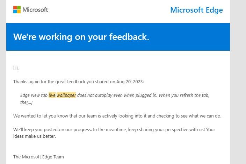The height and width of the screenshot is (164, 246).
Task: Click "does not autoplay even when plugged in"
Action: pyautogui.click(x=117, y=95)
